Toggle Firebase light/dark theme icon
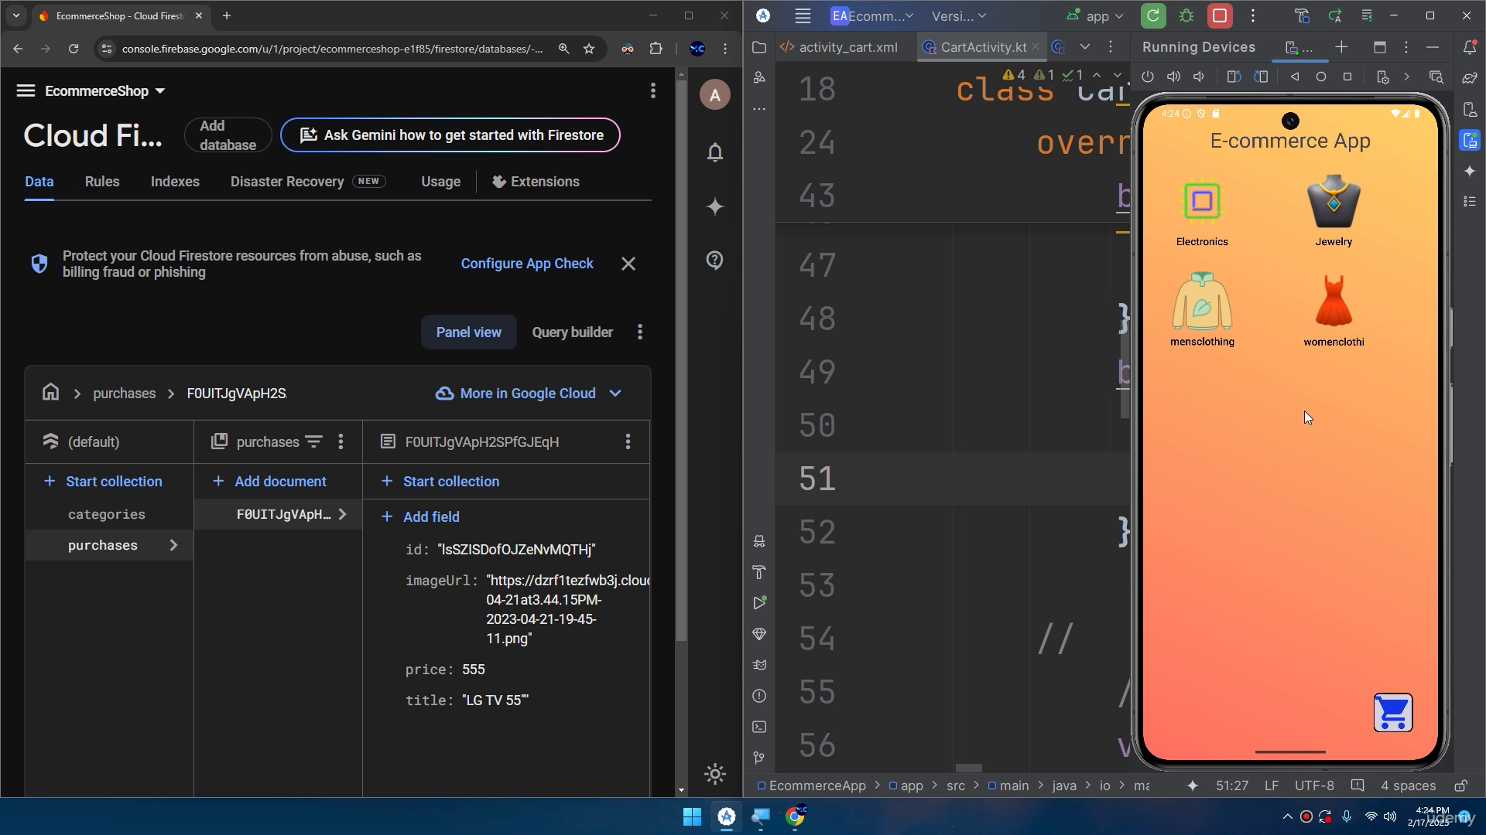This screenshot has width=1486, height=835. [715, 774]
